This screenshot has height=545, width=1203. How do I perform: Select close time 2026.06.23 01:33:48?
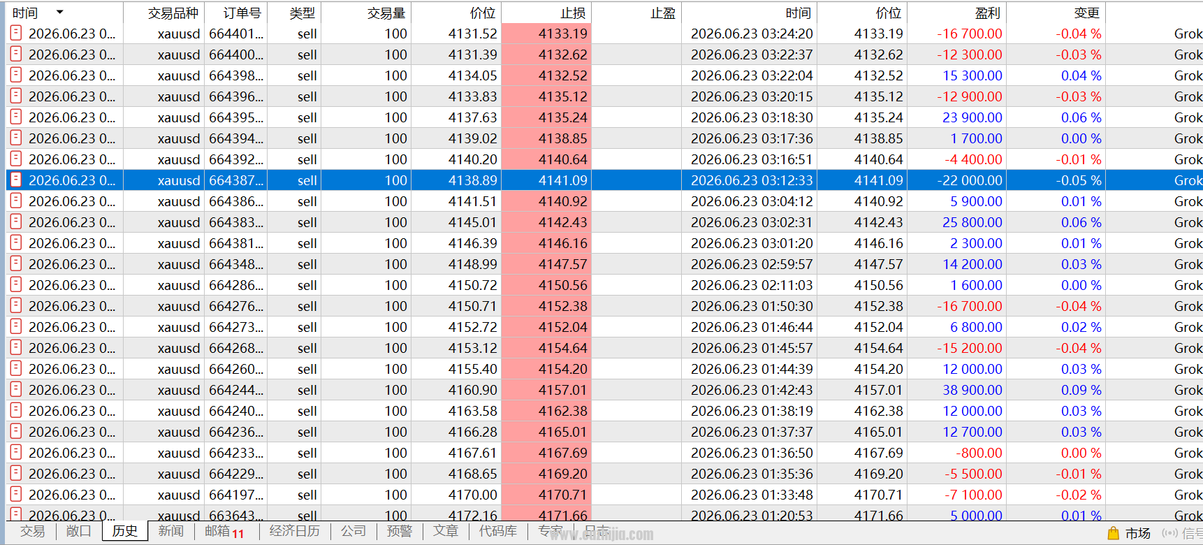(x=752, y=495)
